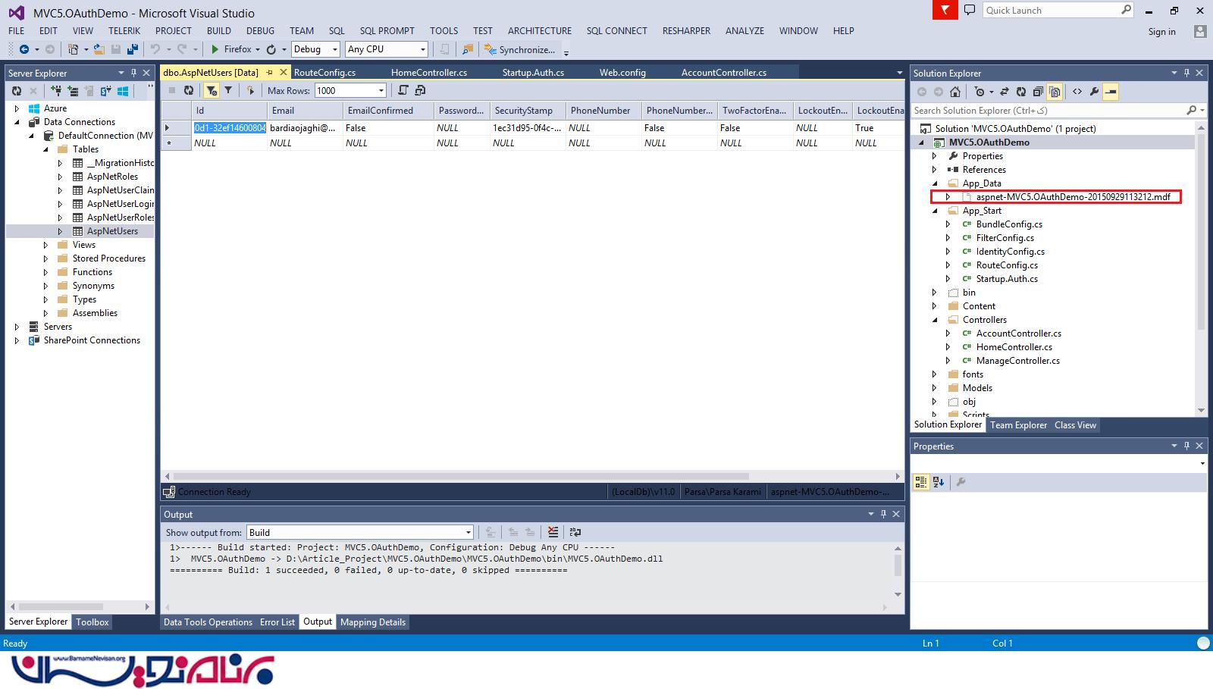Toggle the Preview Selected Items button
This screenshot has width=1213, height=689.
[1111, 92]
